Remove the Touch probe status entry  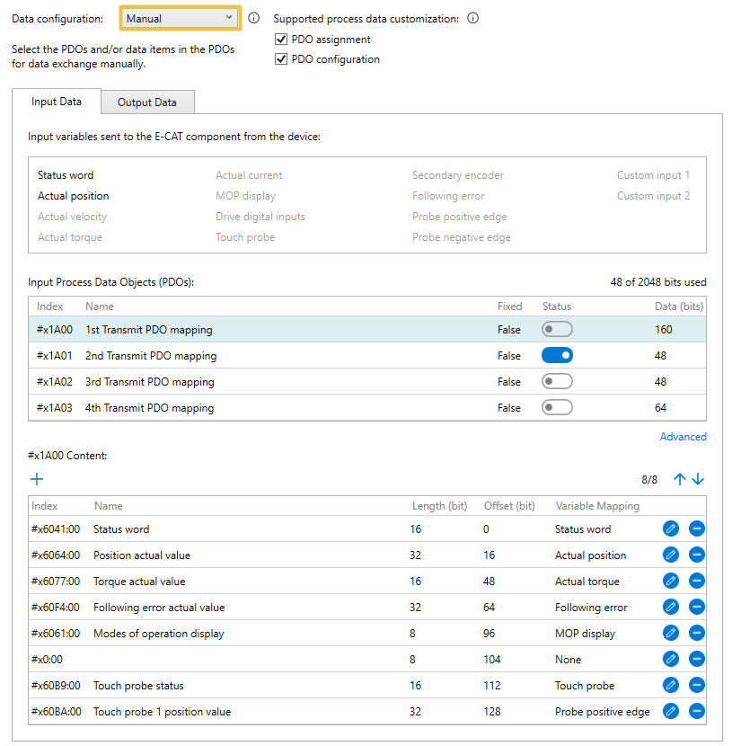[x=697, y=686]
